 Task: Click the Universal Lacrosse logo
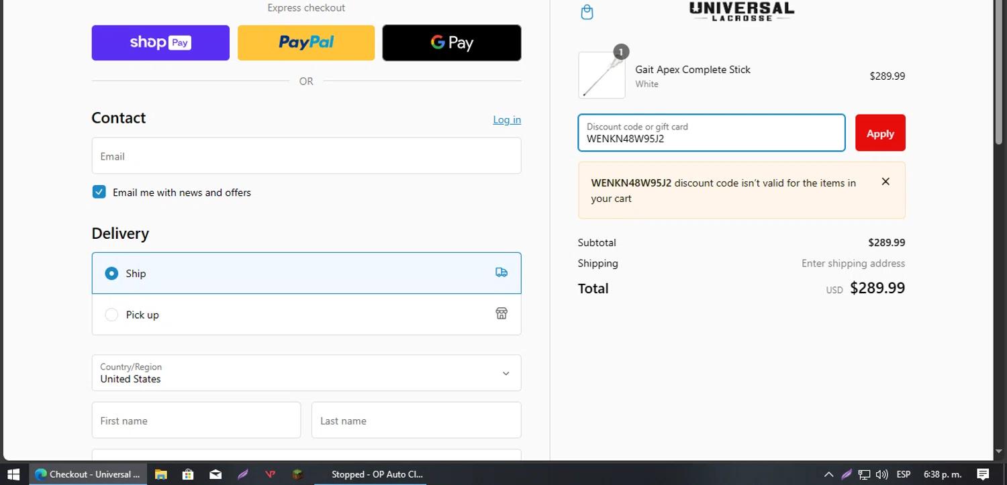[742, 11]
